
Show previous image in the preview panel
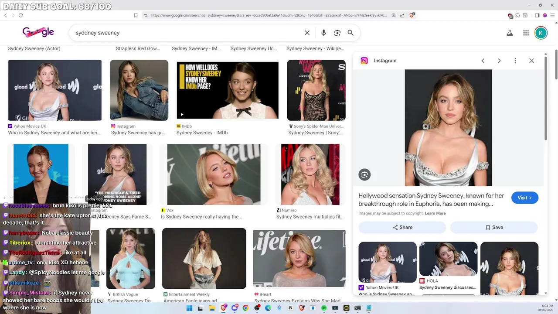pyautogui.click(x=483, y=61)
